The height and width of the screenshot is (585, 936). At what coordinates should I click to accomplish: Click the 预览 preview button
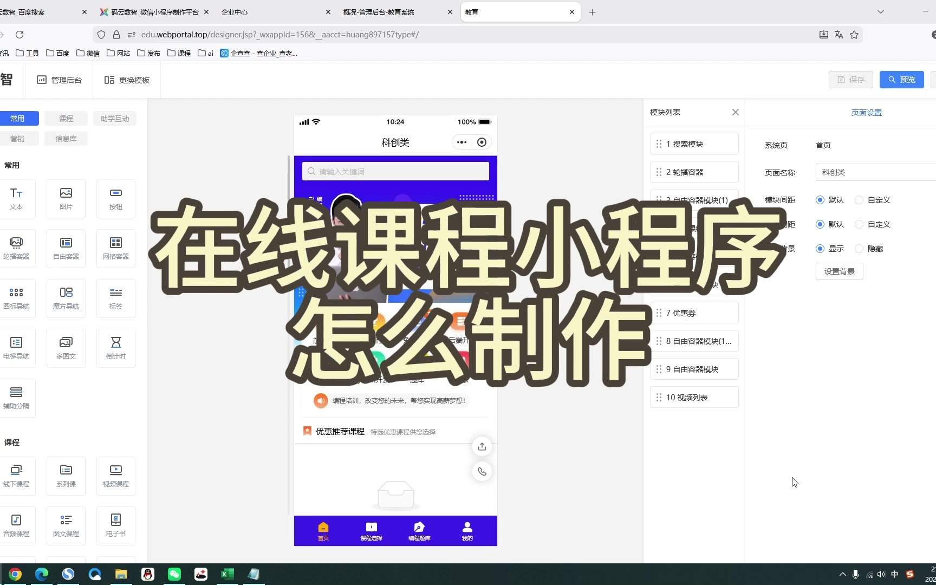[901, 80]
